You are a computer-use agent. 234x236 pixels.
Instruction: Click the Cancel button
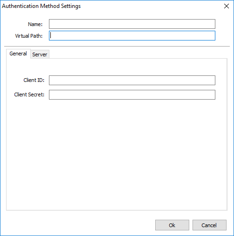point(209,225)
